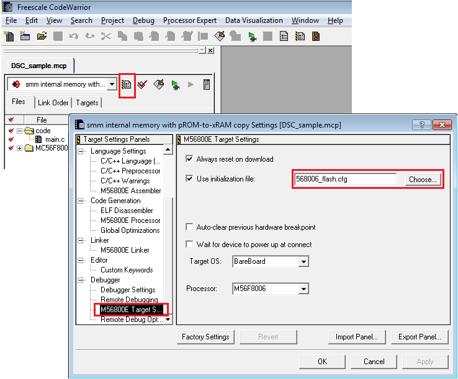
Task: Open the build target dropdown arrow
Action: pos(112,85)
